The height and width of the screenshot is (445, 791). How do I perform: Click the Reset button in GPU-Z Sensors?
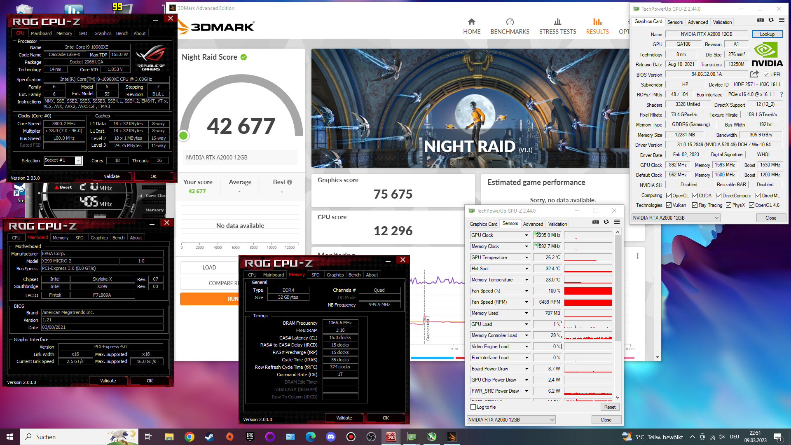tap(610, 407)
